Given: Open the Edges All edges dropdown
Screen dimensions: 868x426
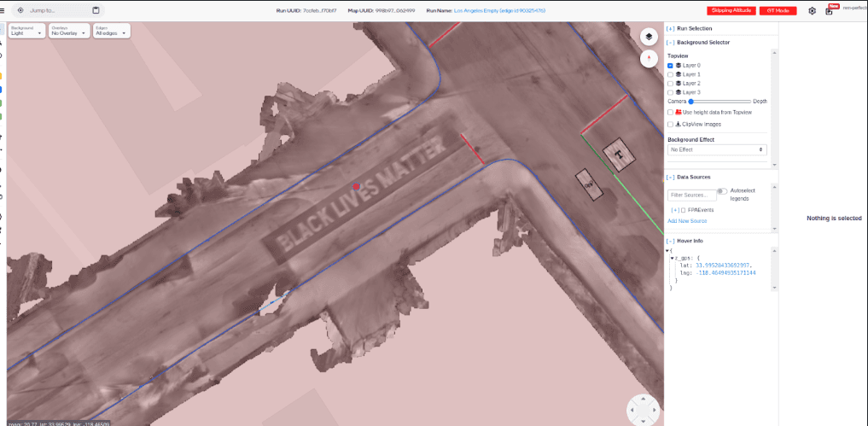Looking at the screenshot, I should coord(111,31).
